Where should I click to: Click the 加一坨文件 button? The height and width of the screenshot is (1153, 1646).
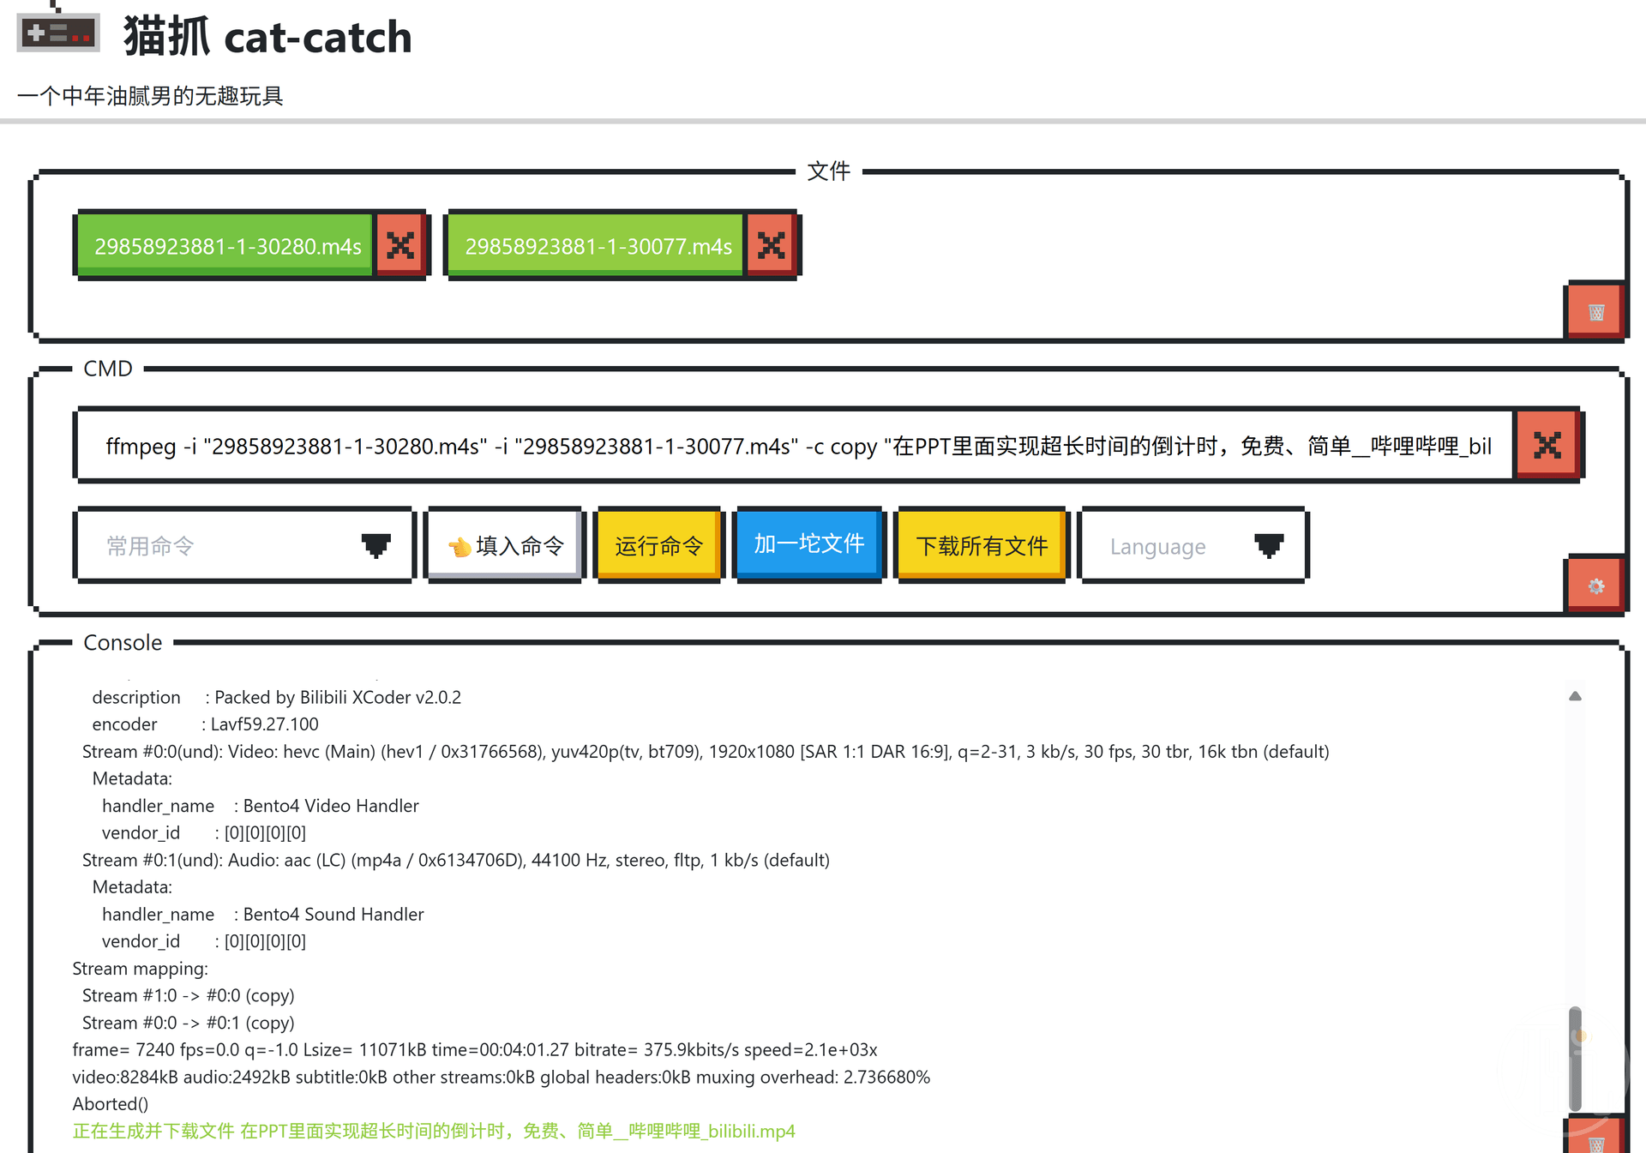click(808, 543)
